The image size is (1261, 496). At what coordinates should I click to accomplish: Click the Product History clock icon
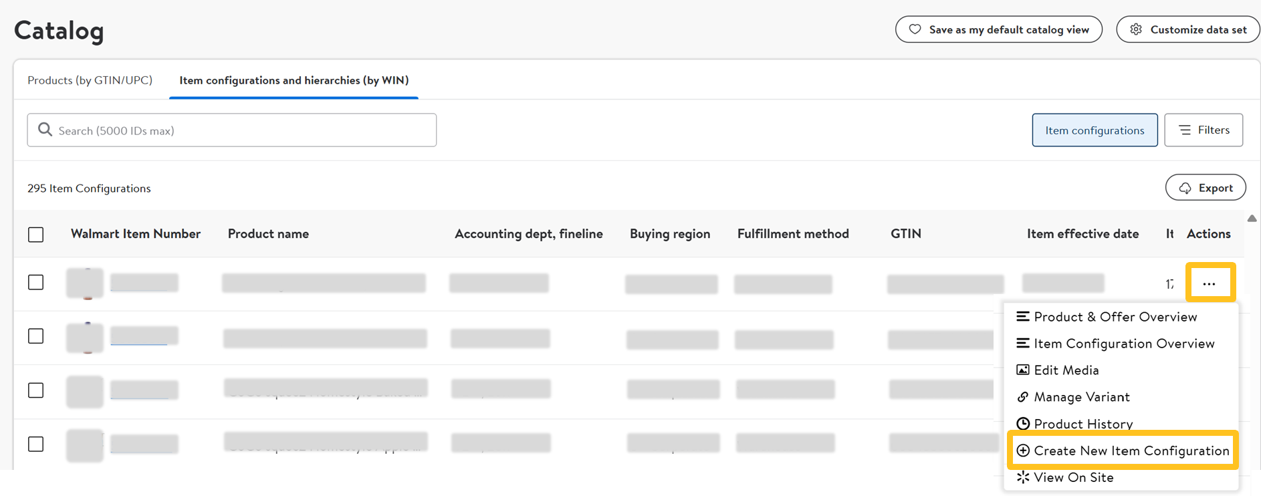(x=1023, y=424)
